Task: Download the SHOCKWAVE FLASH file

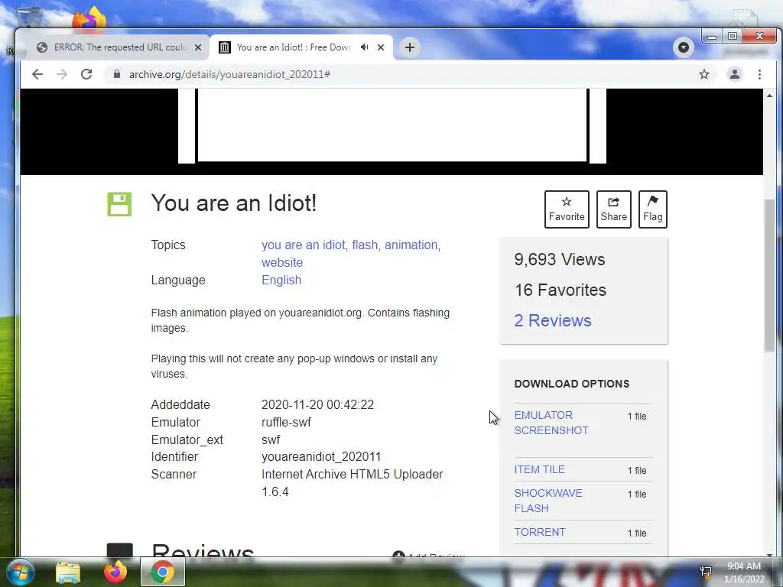Action: [x=548, y=501]
